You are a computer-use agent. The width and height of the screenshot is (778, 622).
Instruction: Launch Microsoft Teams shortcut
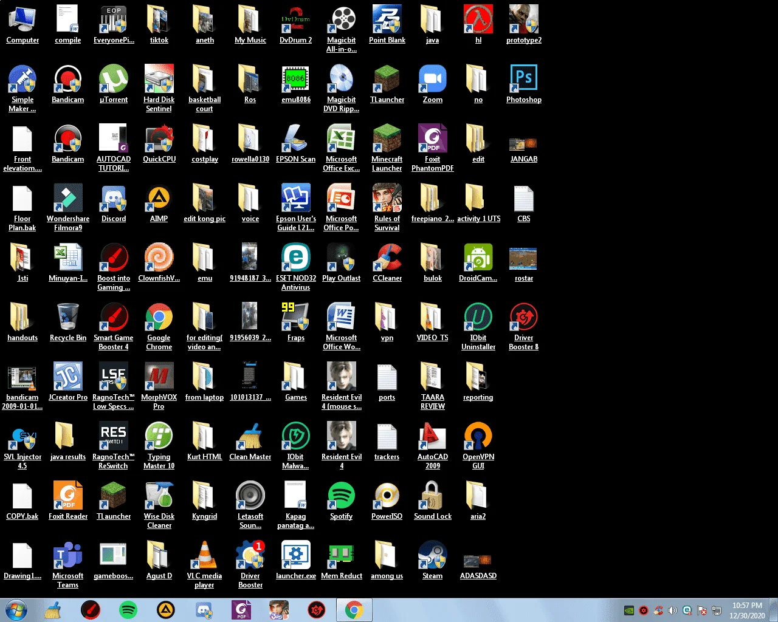68,564
